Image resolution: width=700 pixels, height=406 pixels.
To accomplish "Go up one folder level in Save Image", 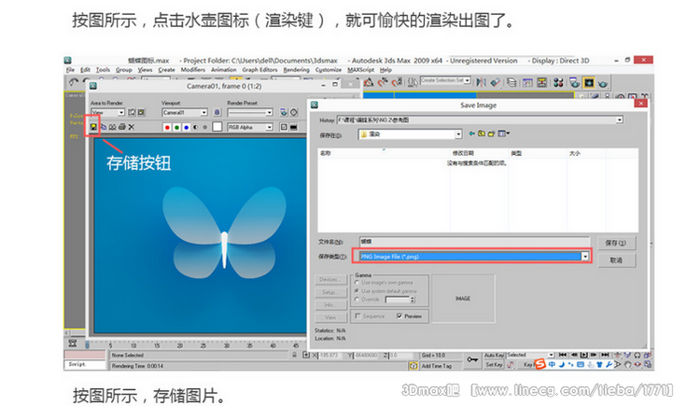I will point(482,133).
